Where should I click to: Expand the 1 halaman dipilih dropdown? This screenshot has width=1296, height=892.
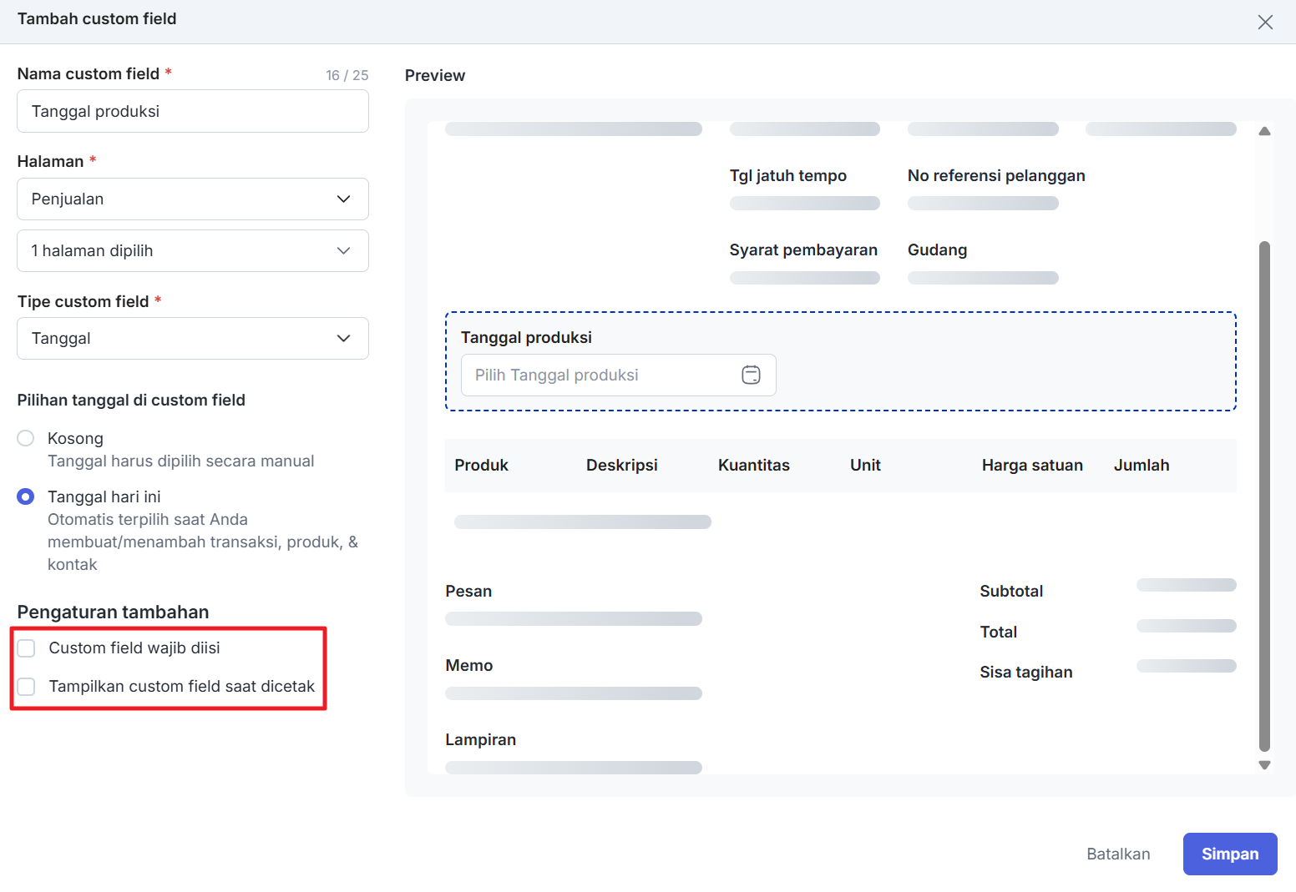pyautogui.click(x=192, y=251)
